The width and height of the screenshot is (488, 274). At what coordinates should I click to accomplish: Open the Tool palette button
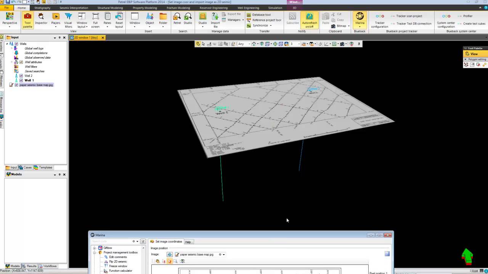coord(27,21)
